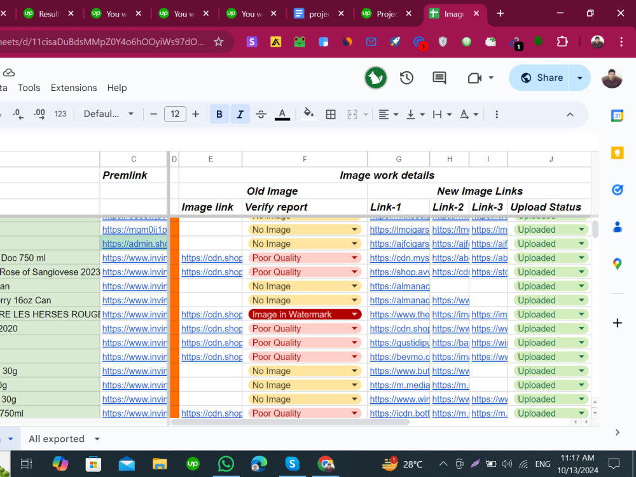636x477 pixels.
Task: Open the Share dropdown arrow
Action: coord(580,78)
